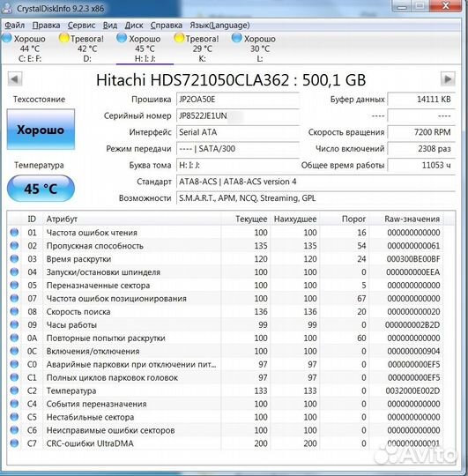Screen dimensions: 468x476
Task: Click status icon of attribute C2 Температура
Action: (x=14, y=390)
